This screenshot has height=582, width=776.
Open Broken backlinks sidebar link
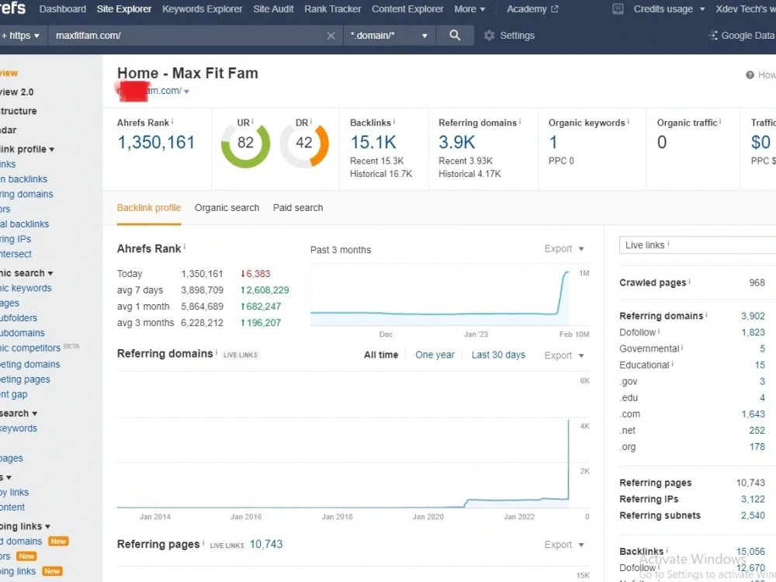coord(24,179)
